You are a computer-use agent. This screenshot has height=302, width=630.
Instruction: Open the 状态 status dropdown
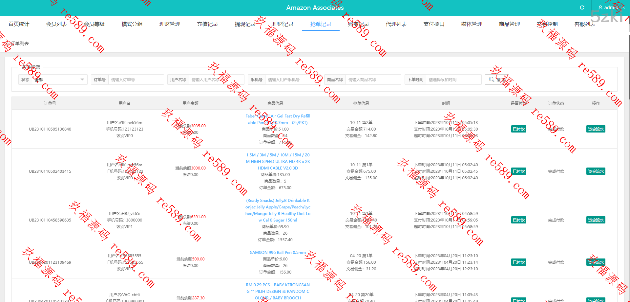59,80
